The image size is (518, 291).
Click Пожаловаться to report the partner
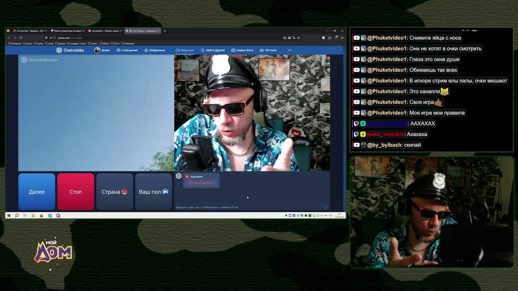[202, 183]
